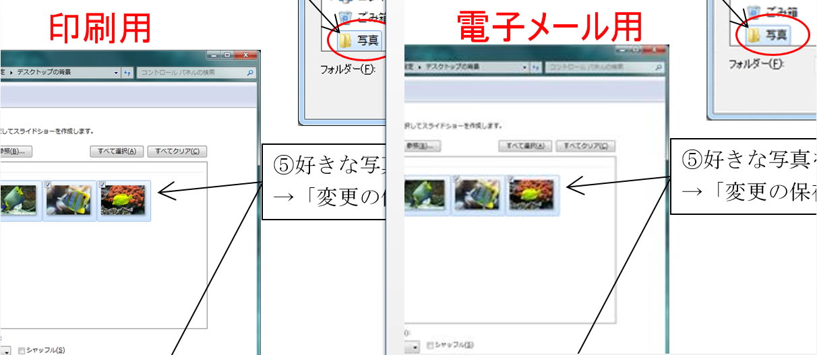
Task: Uncheck the red coral photo checkbox in 印刷用 window
Action: coord(102,184)
